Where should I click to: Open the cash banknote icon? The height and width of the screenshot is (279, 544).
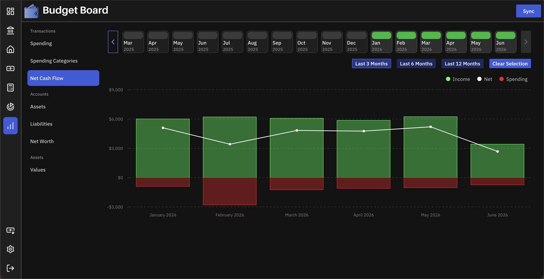[x=10, y=69]
